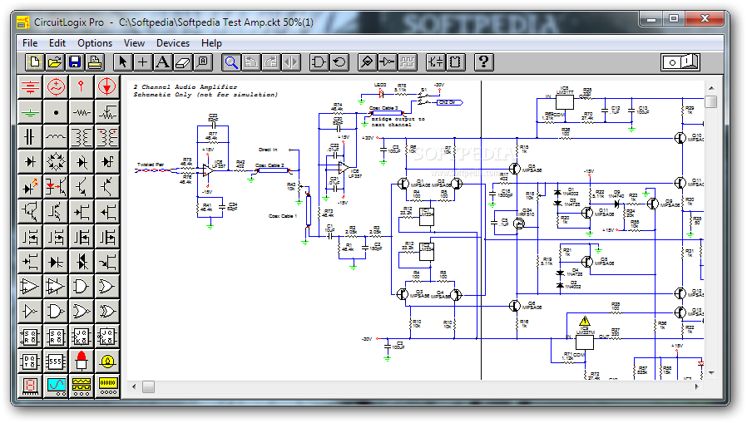747x423 pixels.
Task: Place a bridge rectifier component
Action: click(56, 162)
